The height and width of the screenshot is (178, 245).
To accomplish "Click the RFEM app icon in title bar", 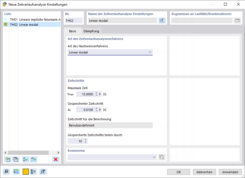I will coord(5,4).
